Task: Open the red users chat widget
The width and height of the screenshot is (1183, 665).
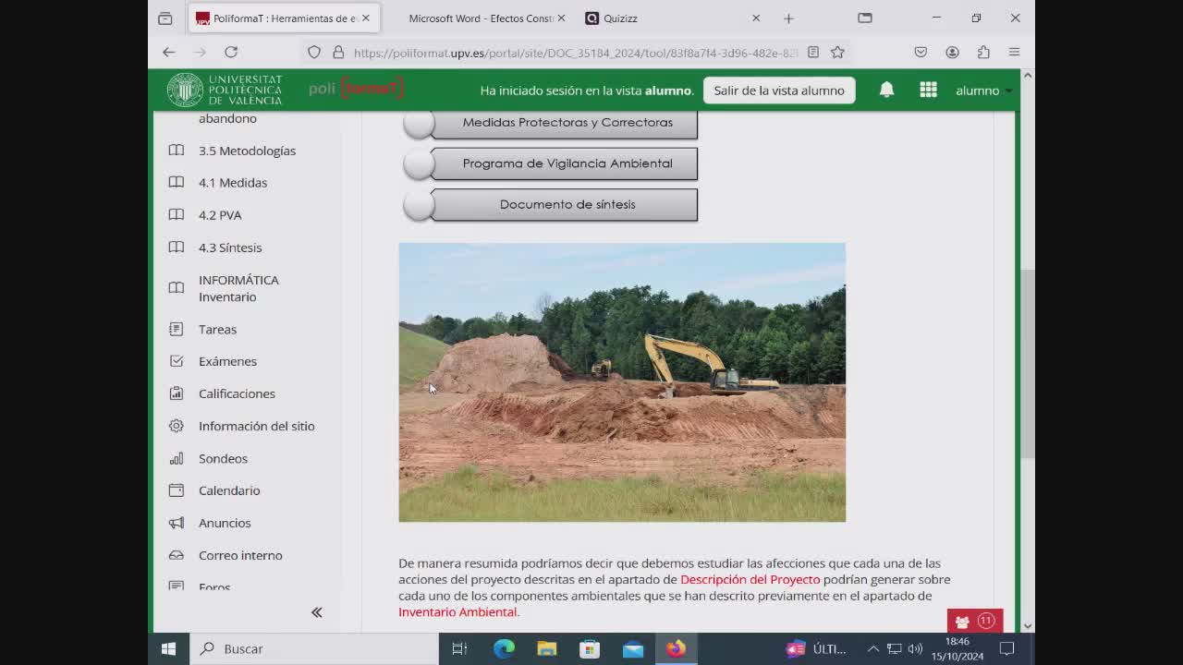Action: click(974, 621)
